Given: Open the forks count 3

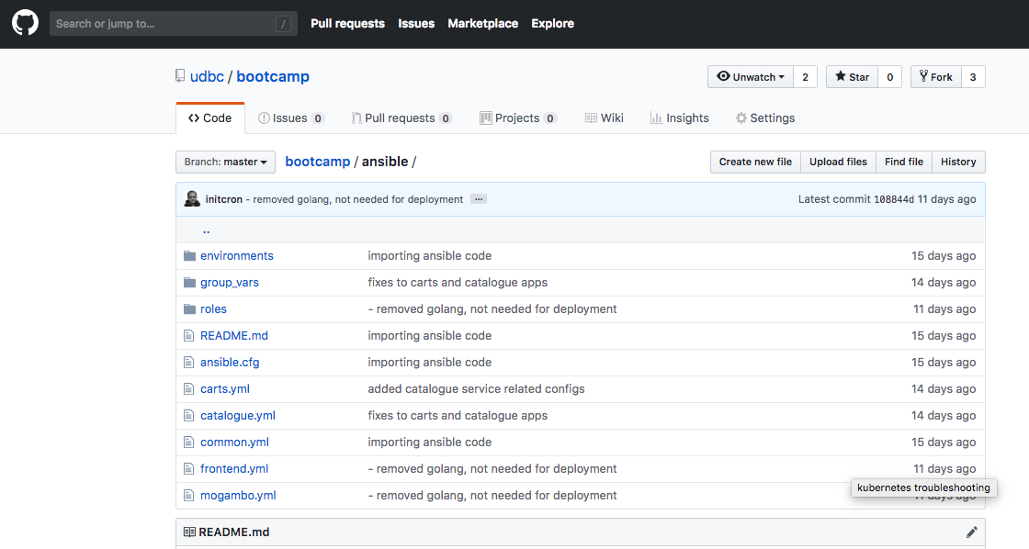Looking at the screenshot, I should pos(973,77).
